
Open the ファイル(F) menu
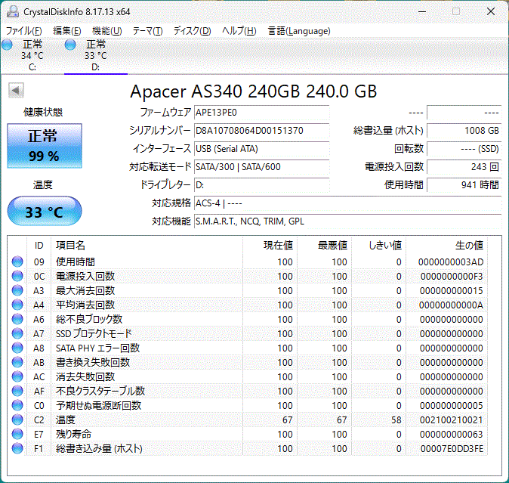click(24, 31)
